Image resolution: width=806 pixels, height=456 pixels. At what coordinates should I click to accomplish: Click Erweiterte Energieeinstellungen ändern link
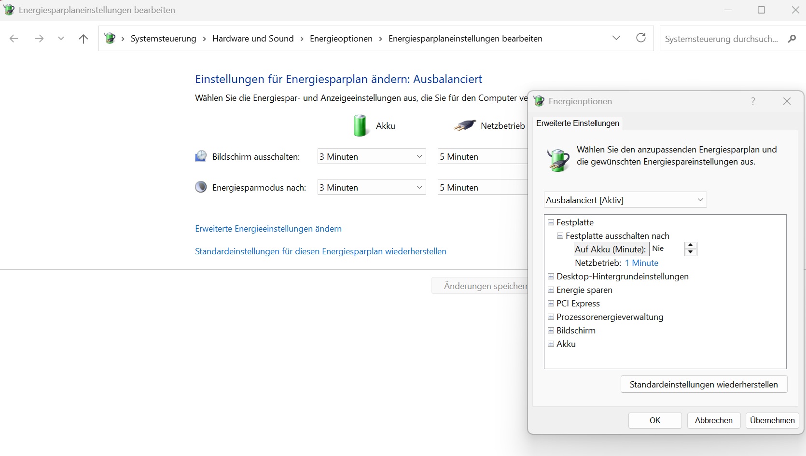[268, 229]
